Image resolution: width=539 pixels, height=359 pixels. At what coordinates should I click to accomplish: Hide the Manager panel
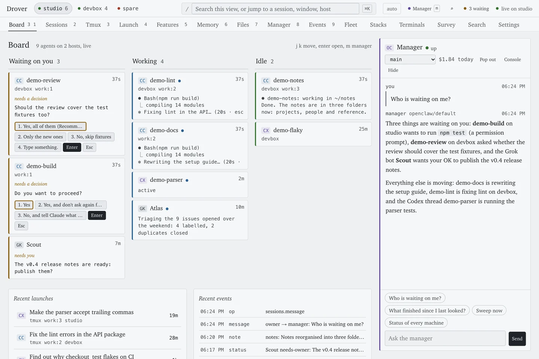coord(393,70)
